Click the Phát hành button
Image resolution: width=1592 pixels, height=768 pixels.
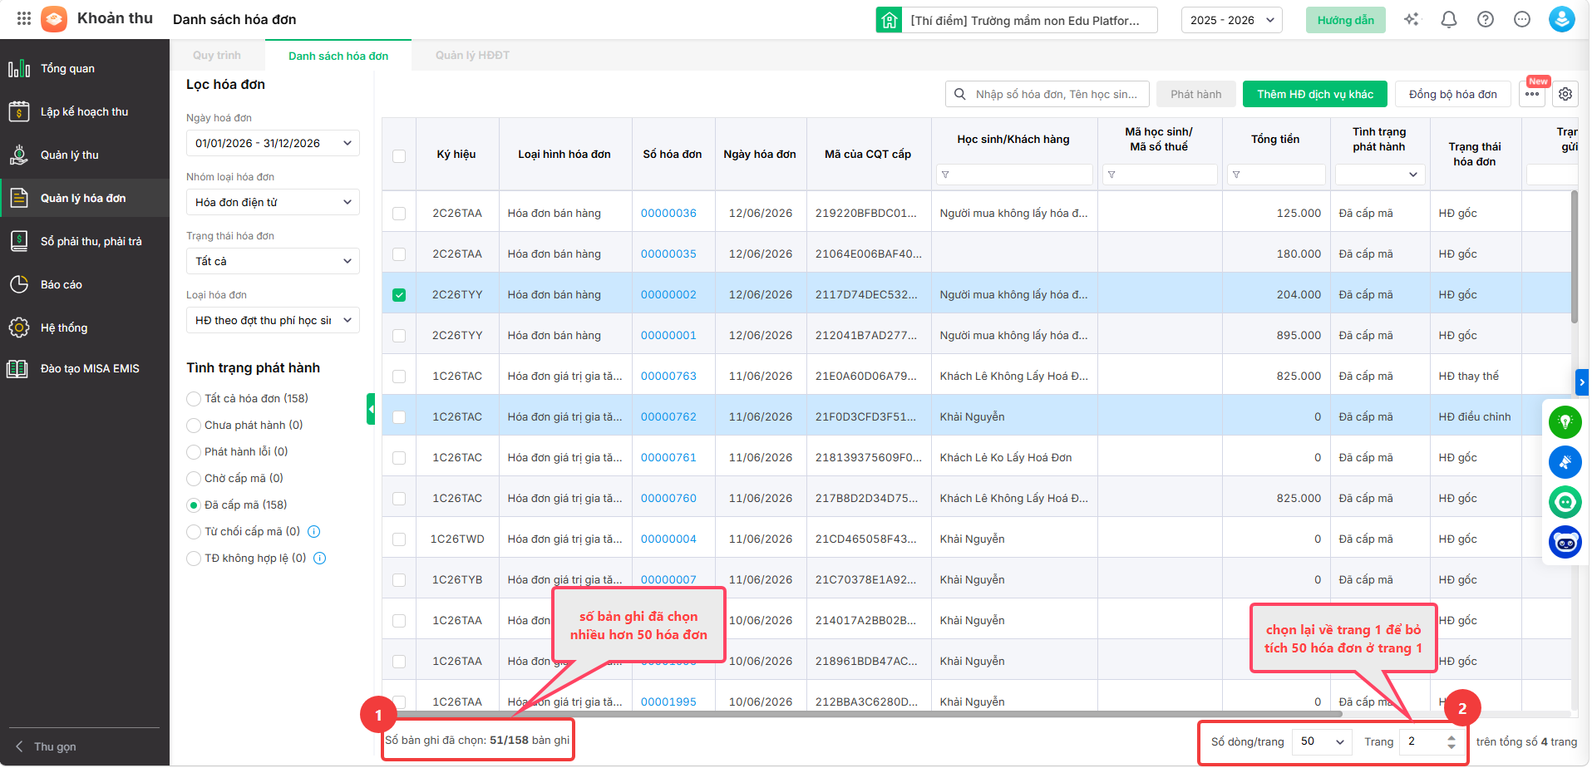tap(1196, 94)
